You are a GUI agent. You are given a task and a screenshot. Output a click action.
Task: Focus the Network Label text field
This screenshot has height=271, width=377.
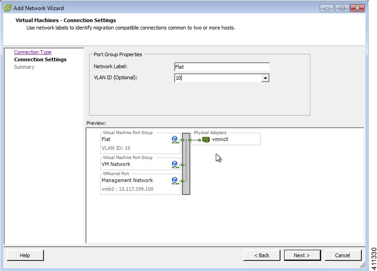click(222, 67)
